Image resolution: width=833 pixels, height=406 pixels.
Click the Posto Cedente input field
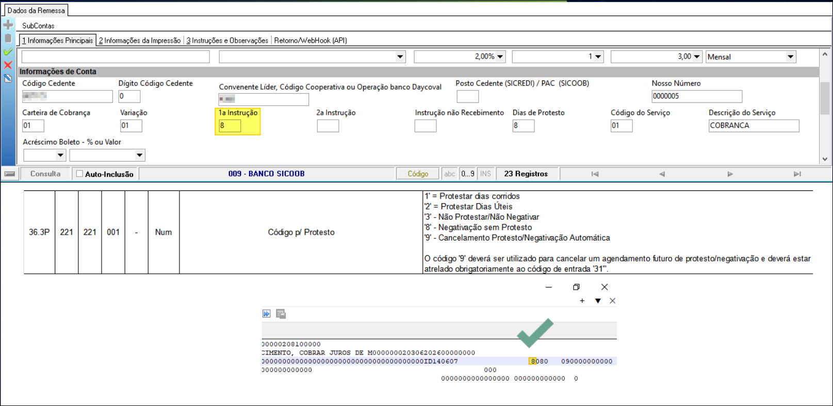[467, 96]
